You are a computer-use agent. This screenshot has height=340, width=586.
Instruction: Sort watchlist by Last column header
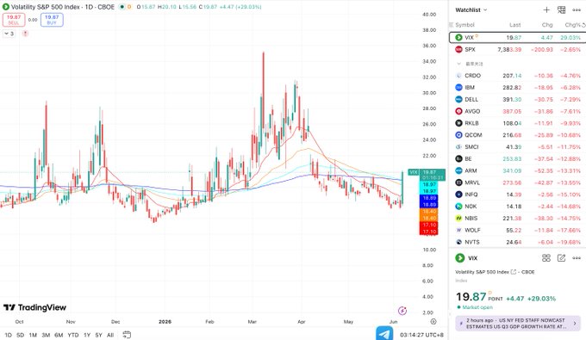(515, 25)
